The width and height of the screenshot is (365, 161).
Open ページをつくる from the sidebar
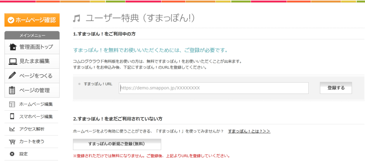[36, 76]
